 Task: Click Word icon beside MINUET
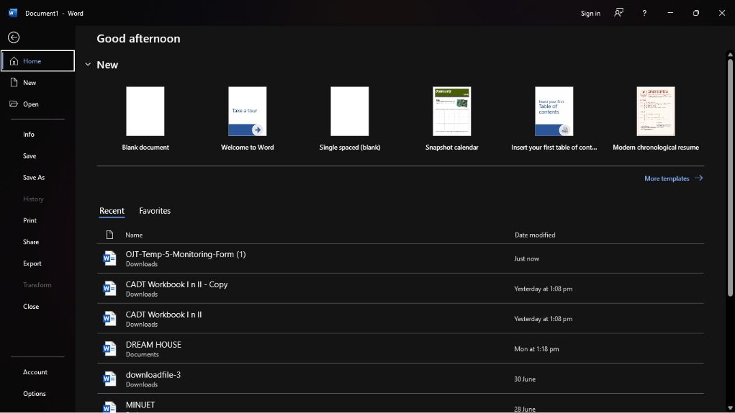point(109,407)
